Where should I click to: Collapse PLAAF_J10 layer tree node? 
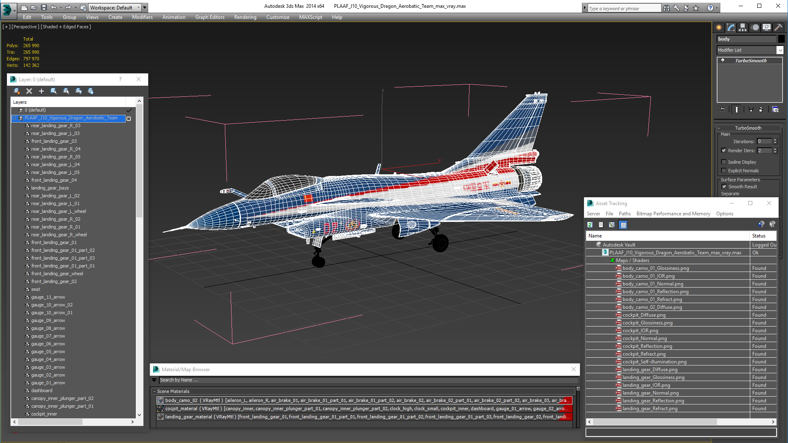pyautogui.click(x=14, y=118)
